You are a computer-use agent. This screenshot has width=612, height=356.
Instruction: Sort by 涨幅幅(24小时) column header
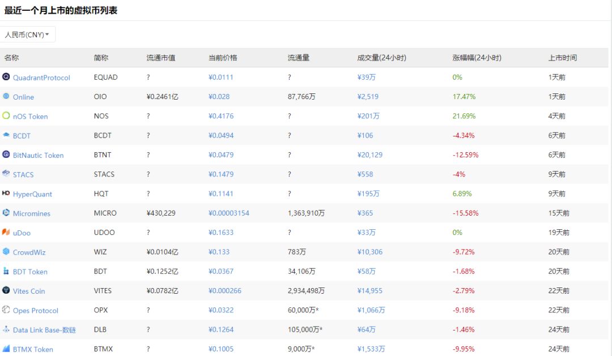(x=477, y=58)
